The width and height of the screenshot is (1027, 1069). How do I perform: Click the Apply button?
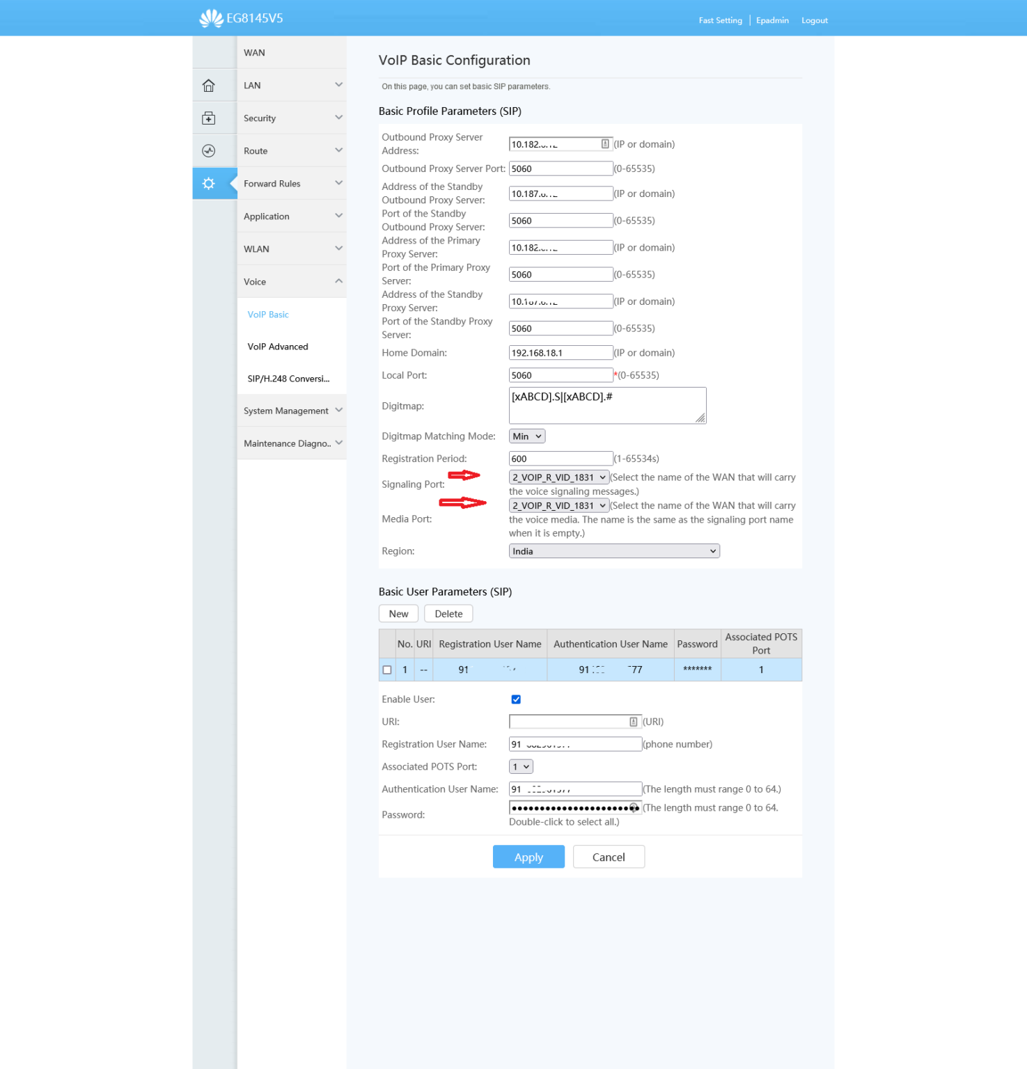click(528, 857)
